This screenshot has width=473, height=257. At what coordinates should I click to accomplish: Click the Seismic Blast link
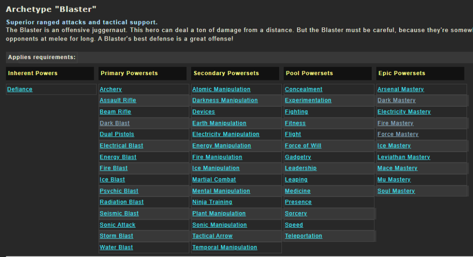(x=119, y=214)
